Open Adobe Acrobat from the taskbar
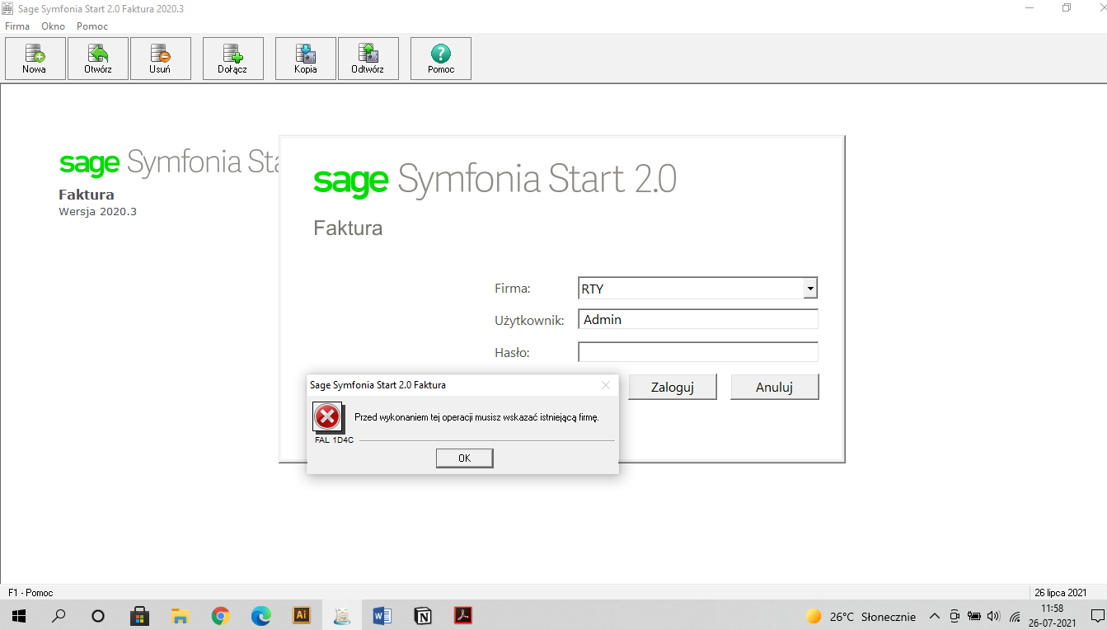Viewport: 1107px width, 630px height. tap(463, 615)
